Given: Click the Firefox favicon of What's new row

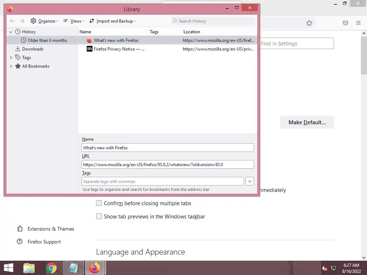Looking at the screenshot, I should click(x=89, y=40).
